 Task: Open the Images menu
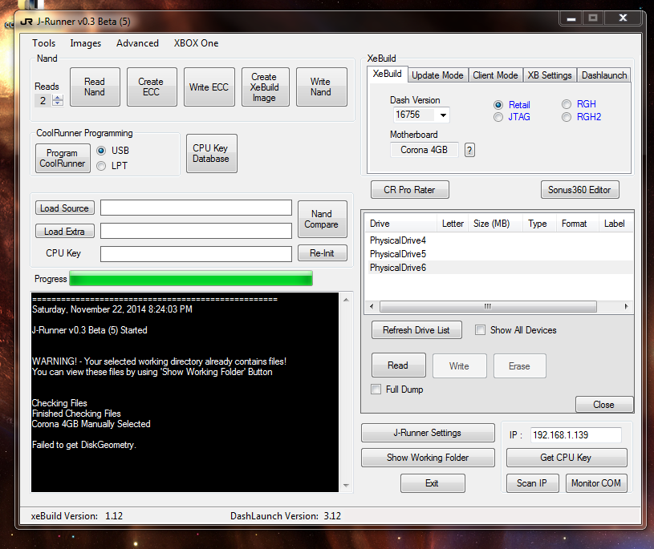point(86,43)
